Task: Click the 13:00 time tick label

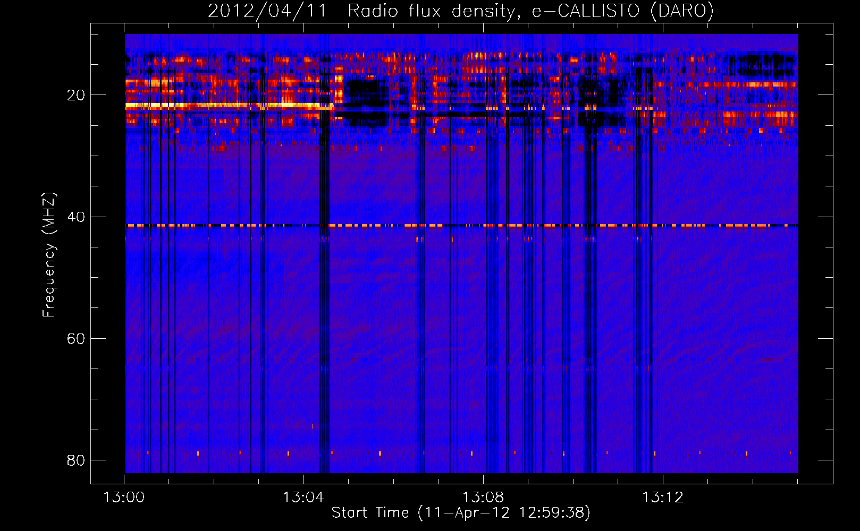Action: tap(124, 498)
